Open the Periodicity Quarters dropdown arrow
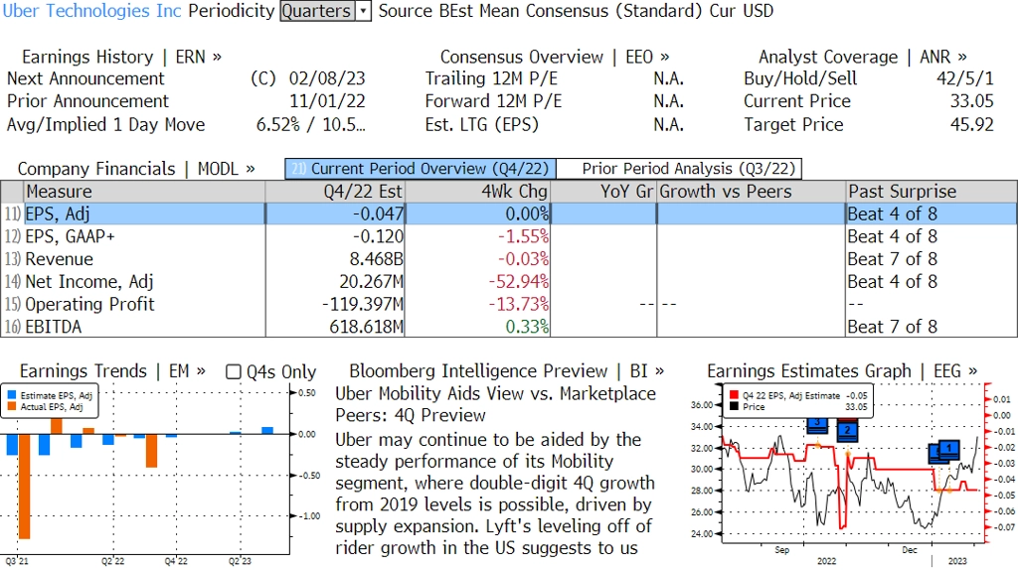The width and height of the screenshot is (1018, 570). 363,11
